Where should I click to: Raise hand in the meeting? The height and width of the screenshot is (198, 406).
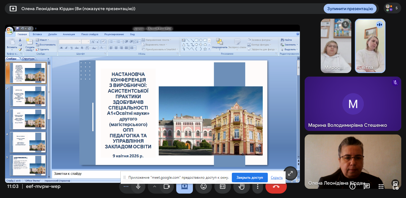242,186
